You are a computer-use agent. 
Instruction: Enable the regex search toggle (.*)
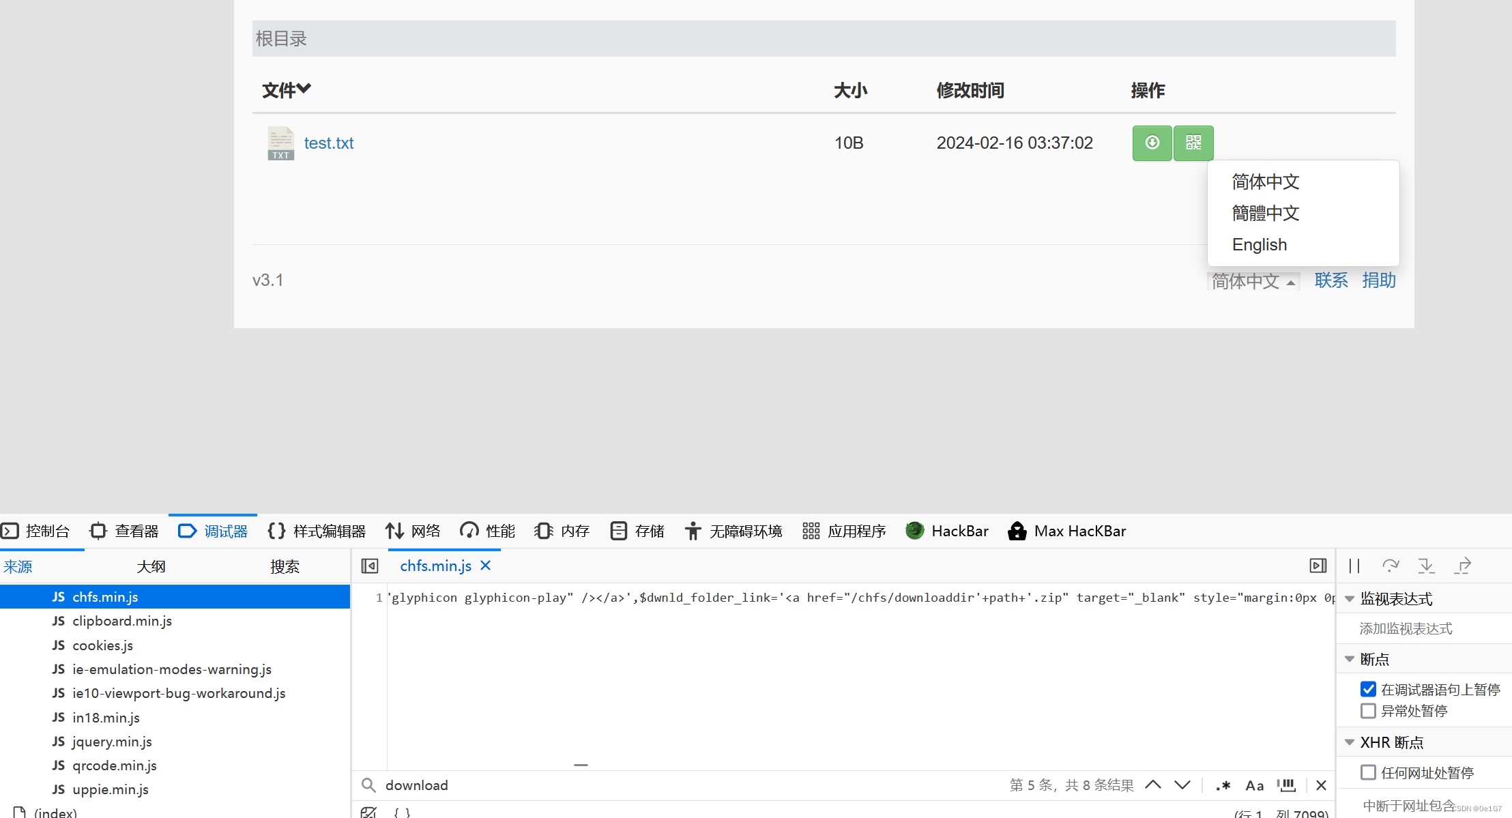1223,785
